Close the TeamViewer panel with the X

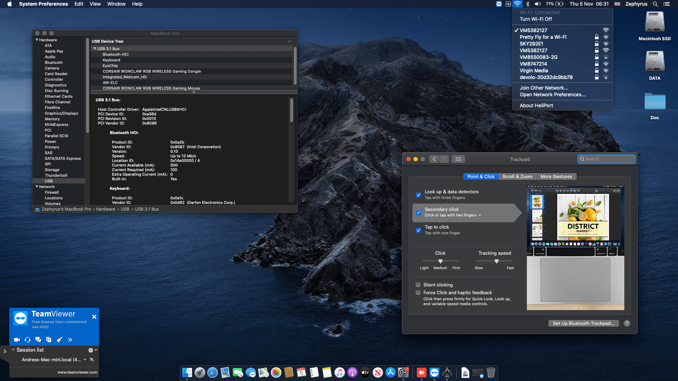coord(94,317)
